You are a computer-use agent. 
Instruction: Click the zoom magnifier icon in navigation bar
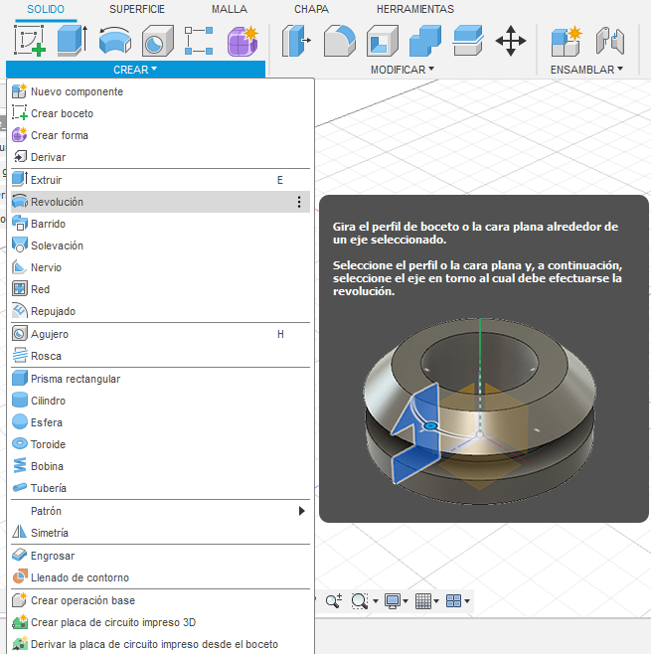pos(334,600)
